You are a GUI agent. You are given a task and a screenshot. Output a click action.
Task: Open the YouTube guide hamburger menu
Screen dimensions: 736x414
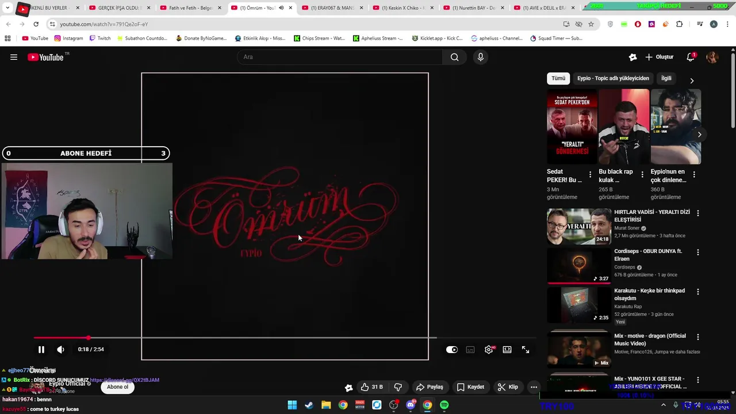14,57
